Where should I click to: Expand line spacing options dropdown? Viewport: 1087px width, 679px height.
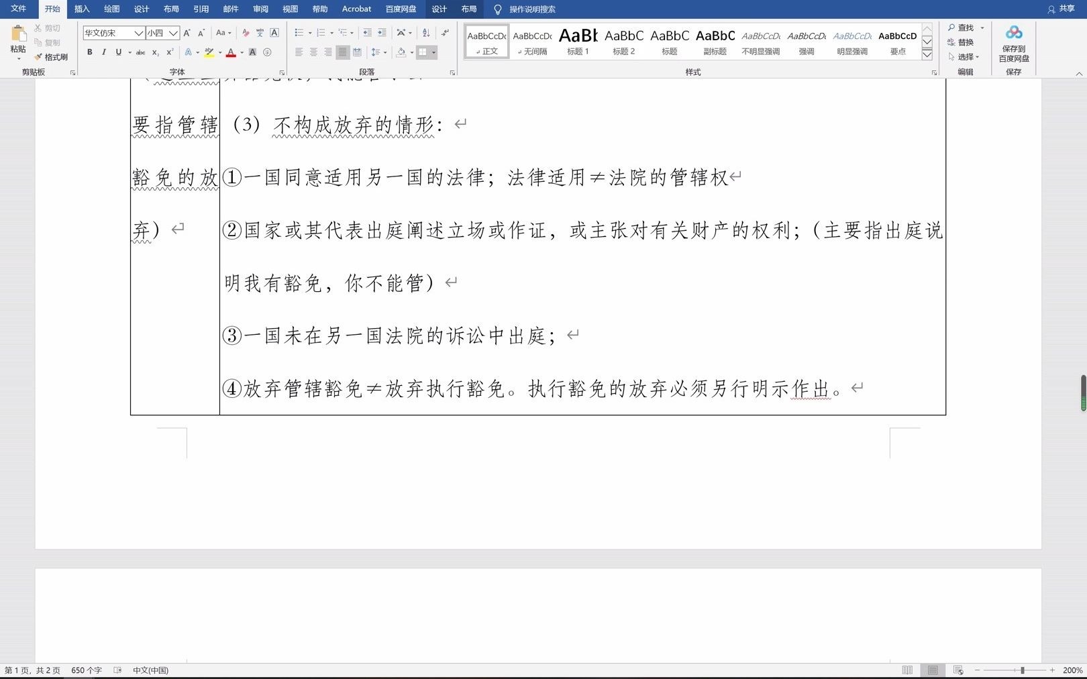coord(385,52)
